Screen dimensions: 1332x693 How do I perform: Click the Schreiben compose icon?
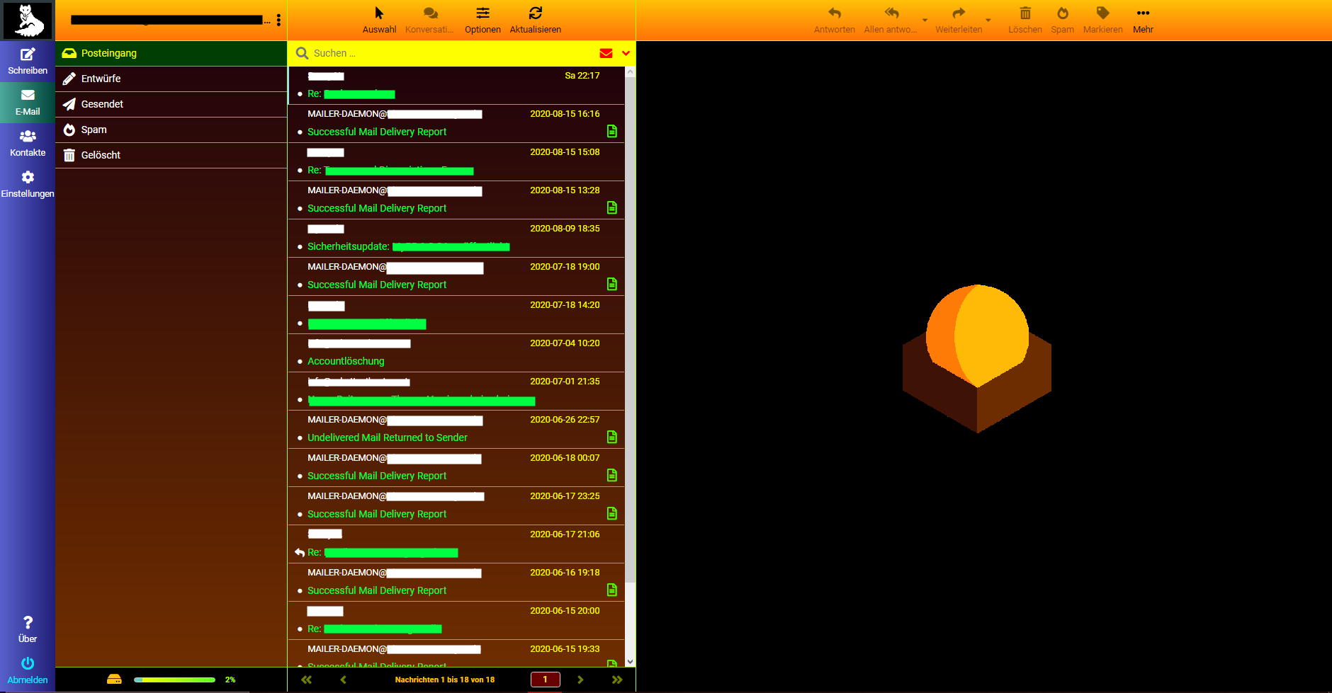point(28,55)
